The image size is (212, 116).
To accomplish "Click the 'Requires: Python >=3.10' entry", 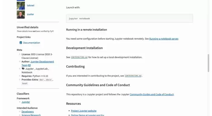I will pyautogui.click(x=35, y=76).
